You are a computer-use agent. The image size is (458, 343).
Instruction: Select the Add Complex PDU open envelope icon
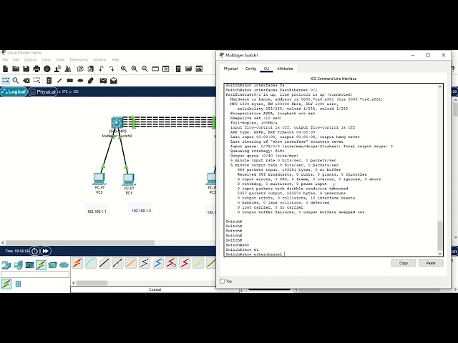click(114, 81)
